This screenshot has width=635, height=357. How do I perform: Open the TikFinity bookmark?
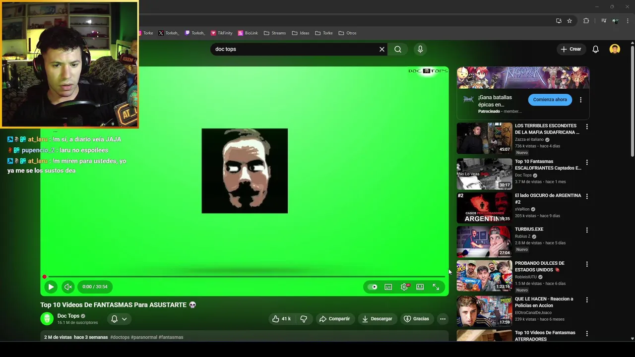pyautogui.click(x=222, y=33)
